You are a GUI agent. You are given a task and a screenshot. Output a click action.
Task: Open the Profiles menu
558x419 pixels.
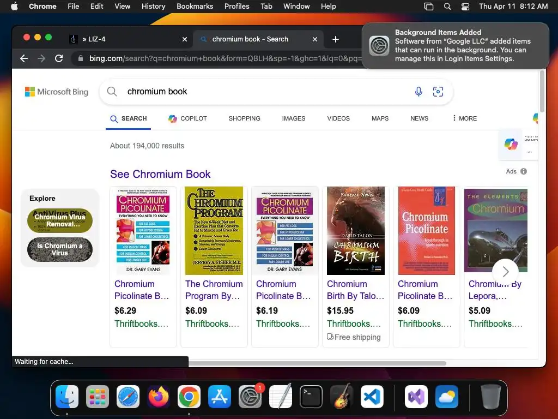point(236,7)
